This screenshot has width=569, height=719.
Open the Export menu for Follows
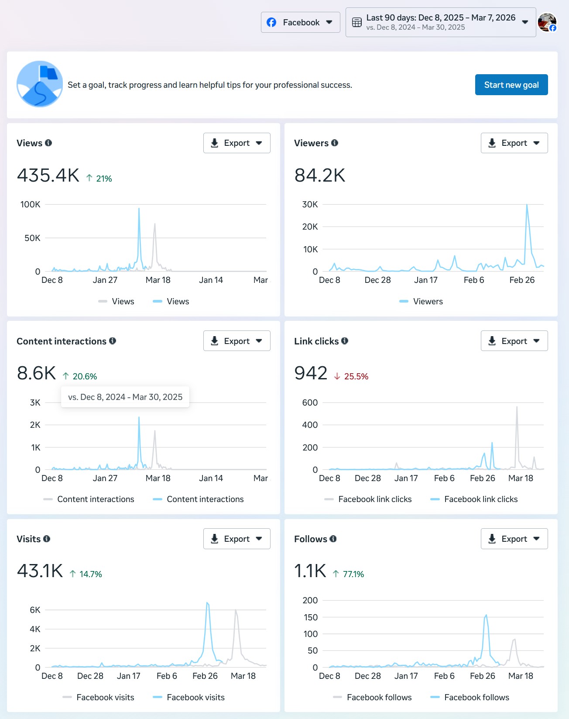[514, 539]
